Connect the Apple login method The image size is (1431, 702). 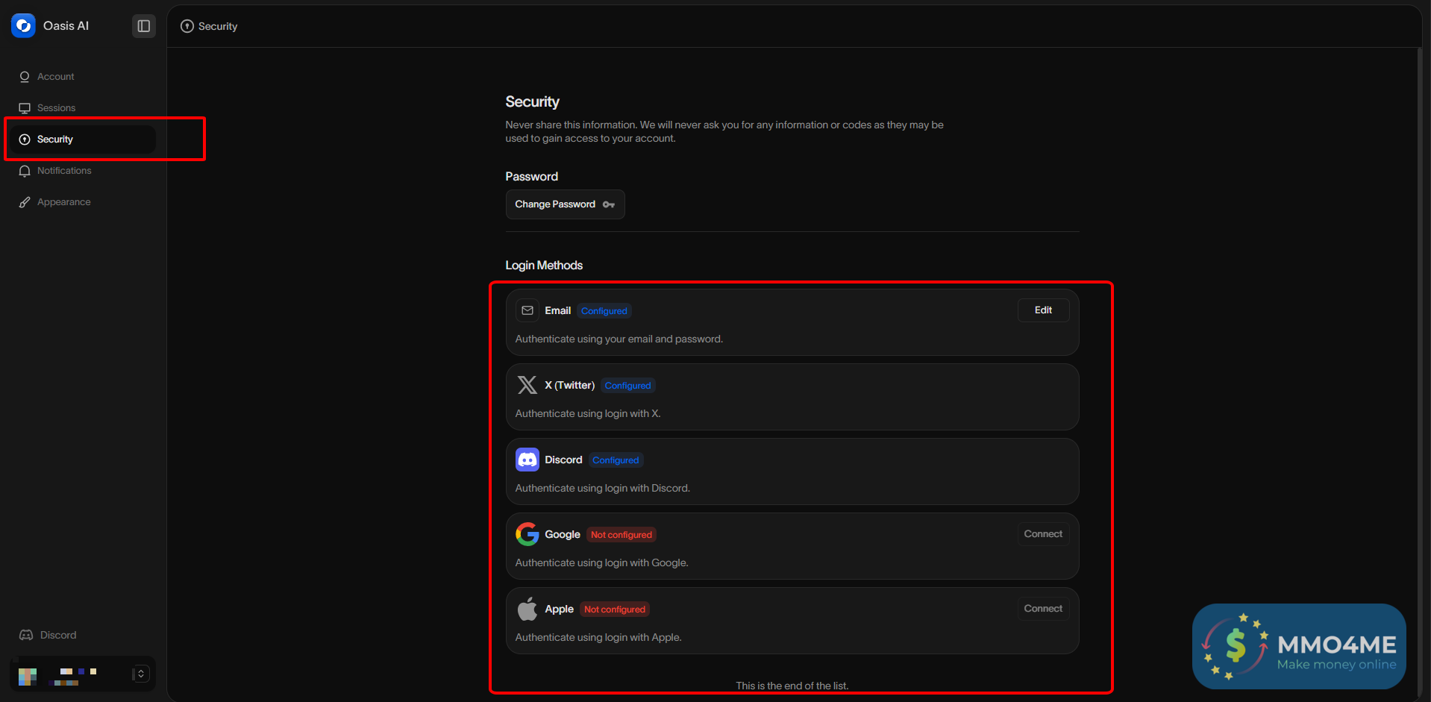(x=1042, y=609)
